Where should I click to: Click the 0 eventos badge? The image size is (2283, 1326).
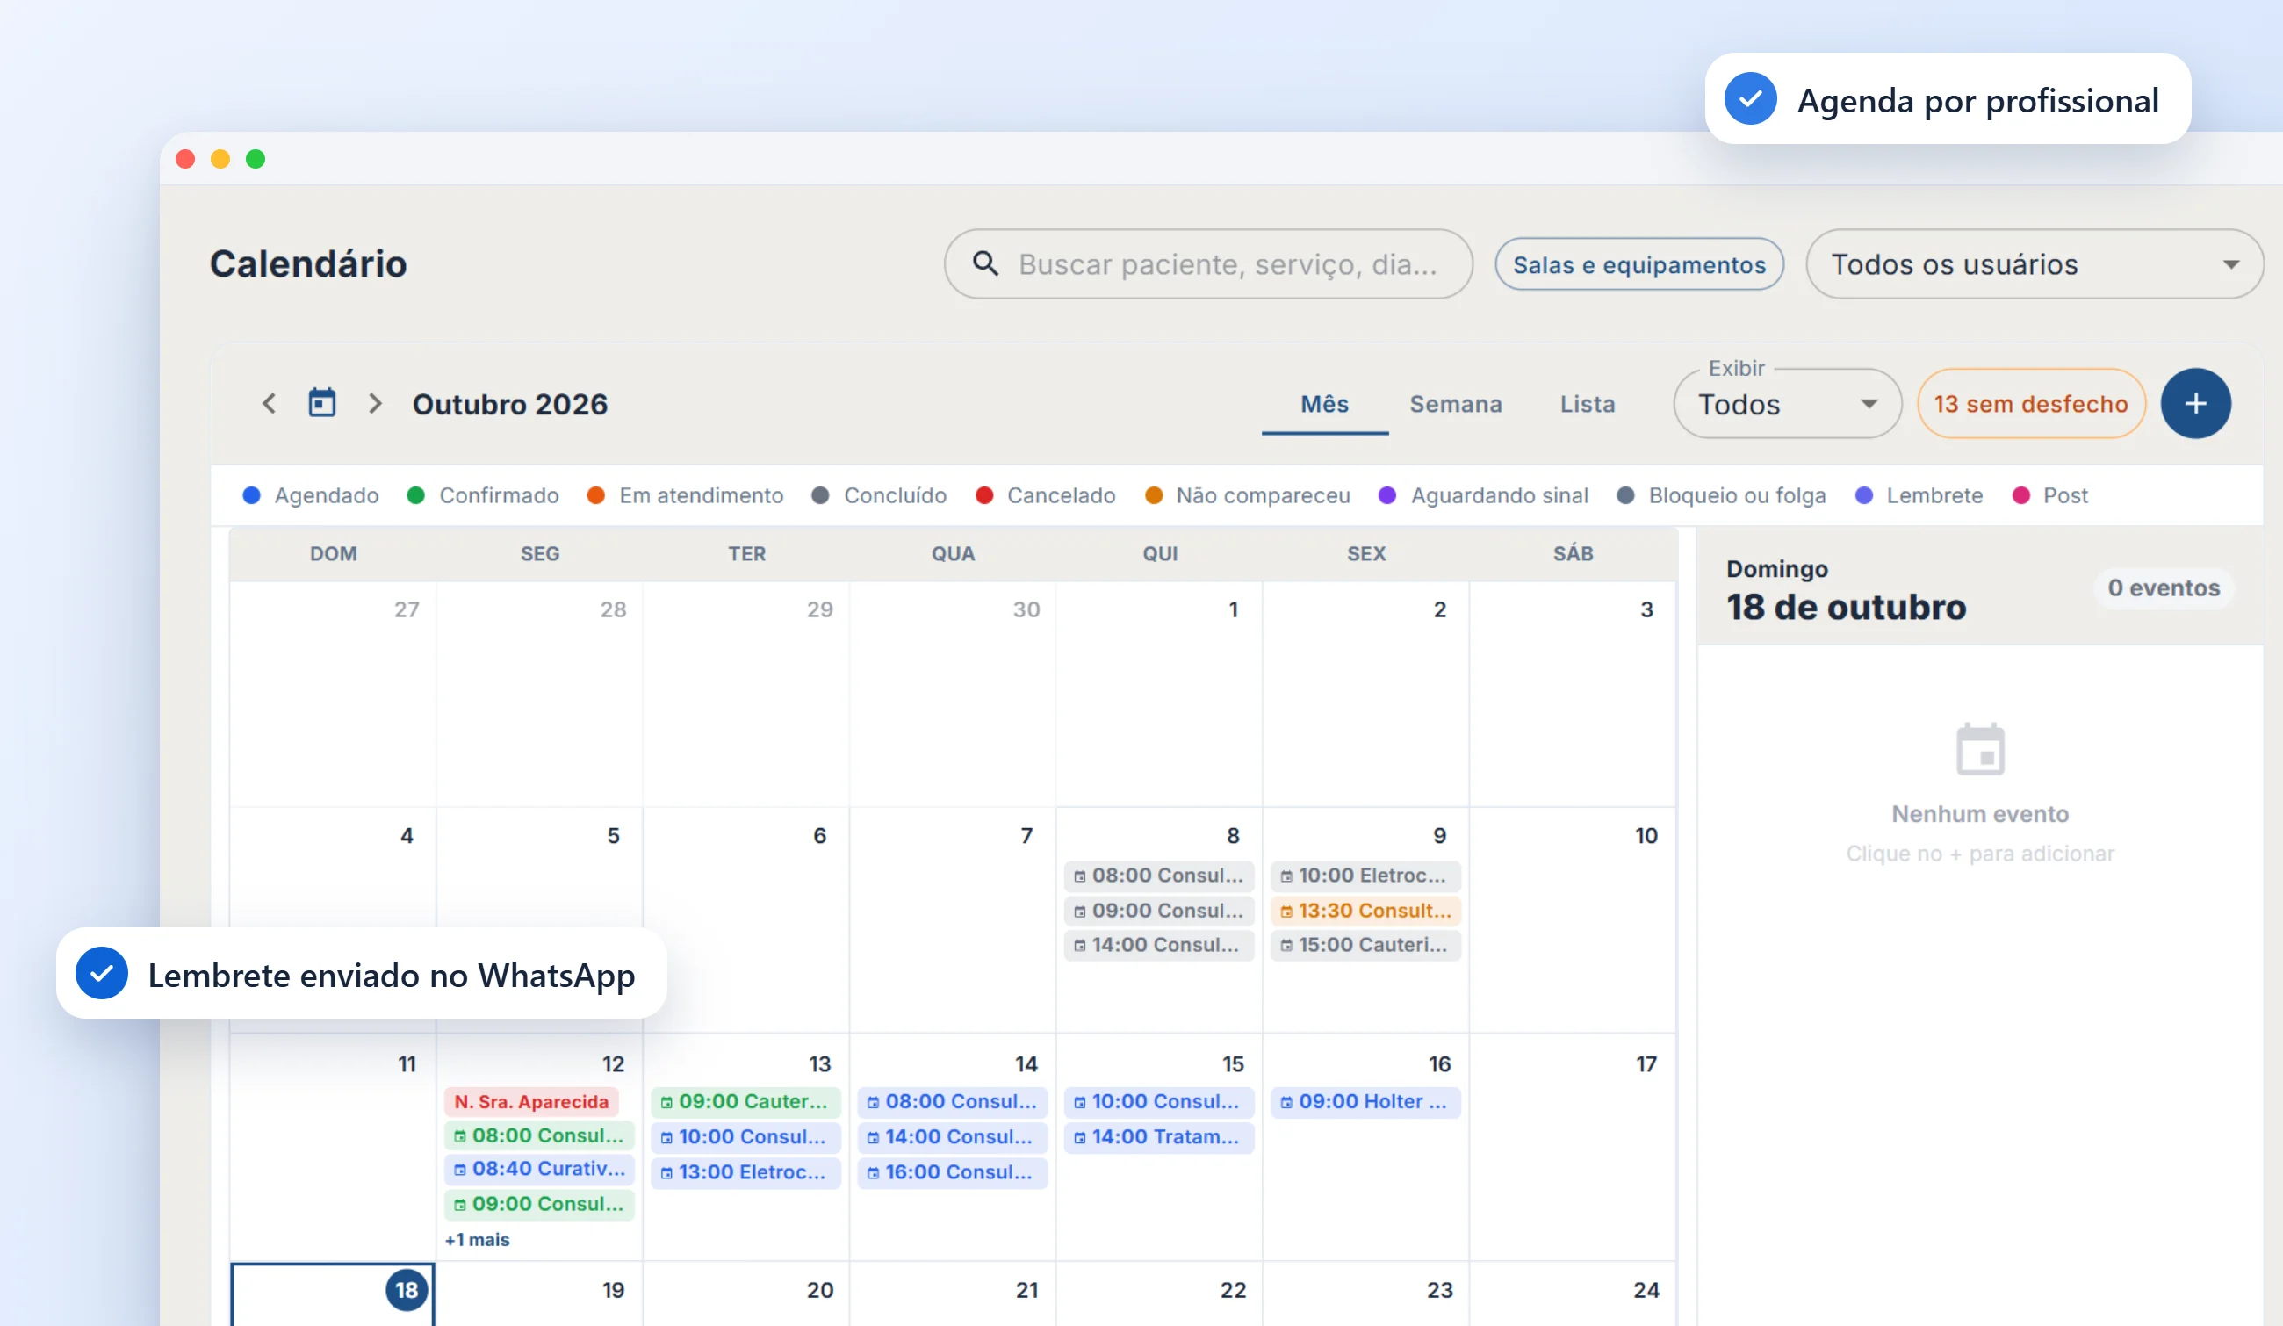[2163, 587]
